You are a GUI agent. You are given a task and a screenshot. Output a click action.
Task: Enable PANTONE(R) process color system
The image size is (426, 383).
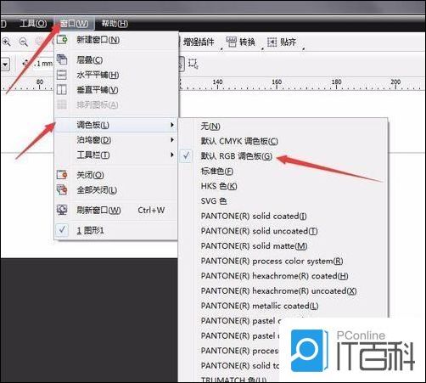coord(283,261)
